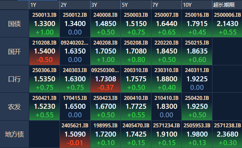The image size is (242, 148).
Task: Select the 2405621.IB local bond cell
Action: click(75, 134)
